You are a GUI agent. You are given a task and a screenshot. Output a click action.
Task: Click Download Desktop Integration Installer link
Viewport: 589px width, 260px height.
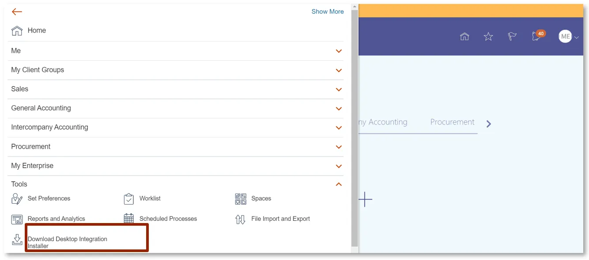pyautogui.click(x=68, y=242)
